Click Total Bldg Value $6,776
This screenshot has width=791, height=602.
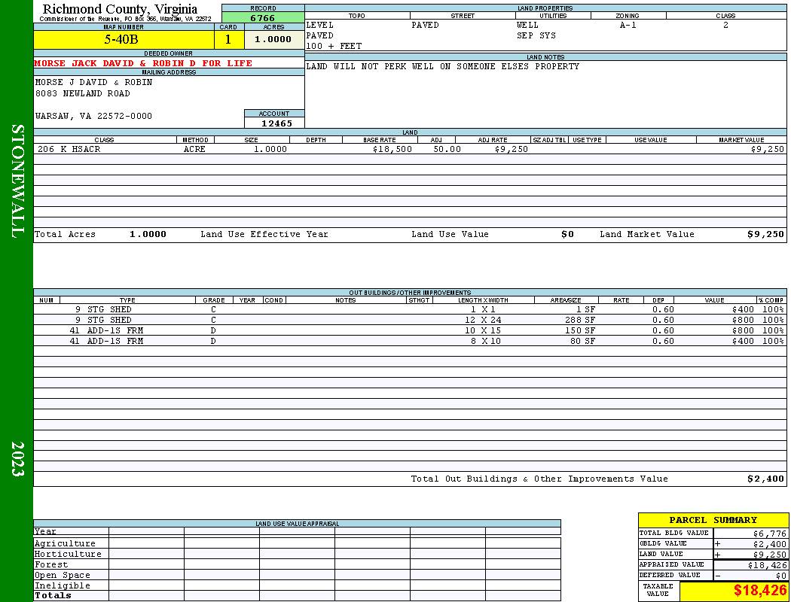click(x=769, y=534)
